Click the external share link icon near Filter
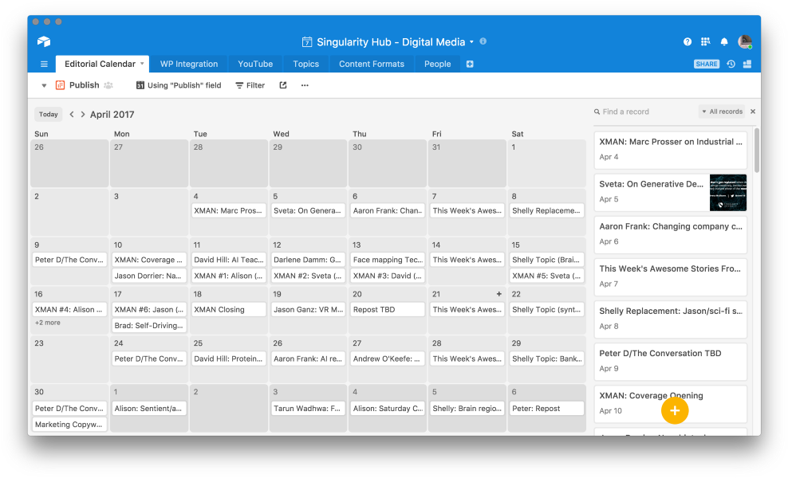 282,84
